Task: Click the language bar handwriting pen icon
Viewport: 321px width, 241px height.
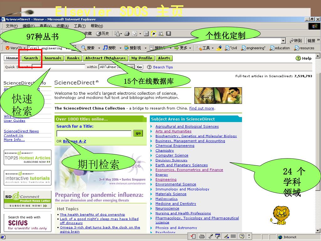Action: 226,236
